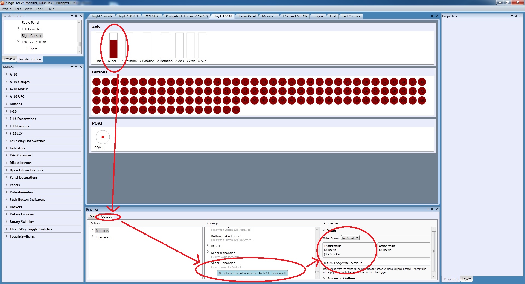Select the Slider 1 changed binding trigger
The width and height of the screenshot is (525, 284).
pyautogui.click(x=223, y=263)
